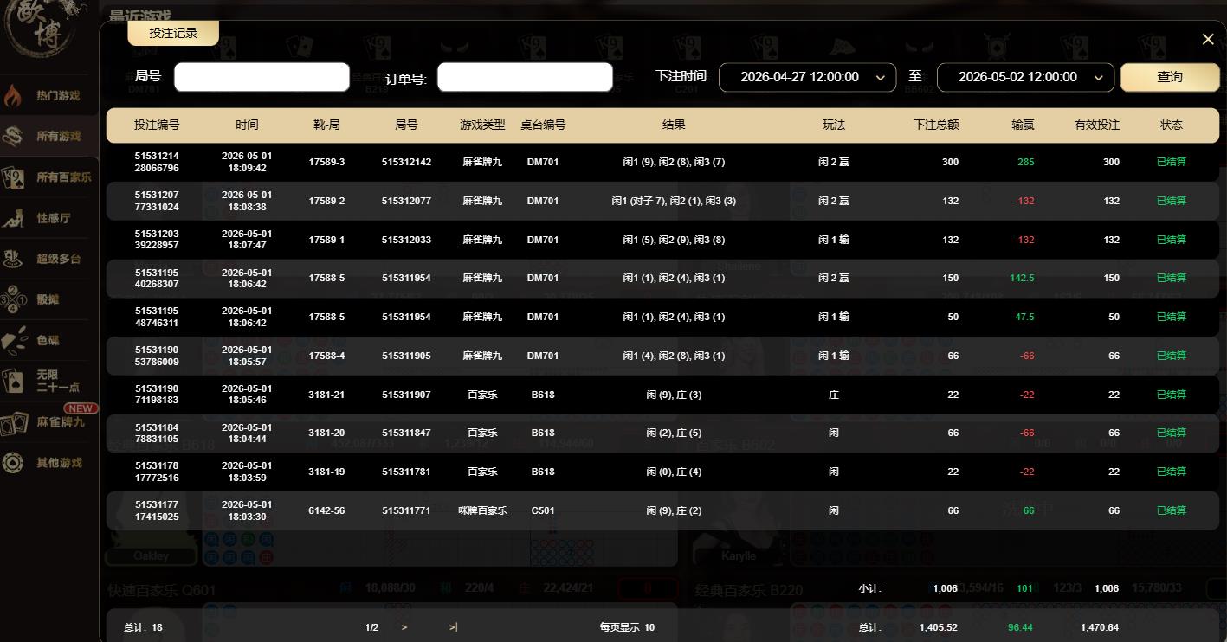The height and width of the screenshot is (642, 1227).
Task: Click win amount 142.5
Action: coord(1023,278)
